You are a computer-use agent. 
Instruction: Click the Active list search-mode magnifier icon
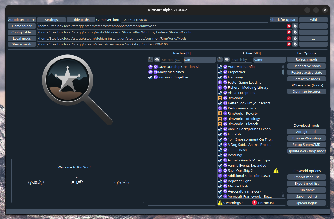[x=220, y=60]
